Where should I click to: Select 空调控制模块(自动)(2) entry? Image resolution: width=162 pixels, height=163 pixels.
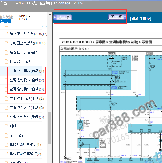tap(27, 80)
